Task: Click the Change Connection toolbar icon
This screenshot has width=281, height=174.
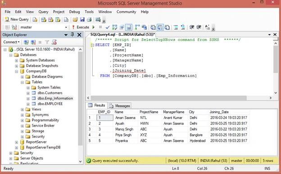Action: 14,27
